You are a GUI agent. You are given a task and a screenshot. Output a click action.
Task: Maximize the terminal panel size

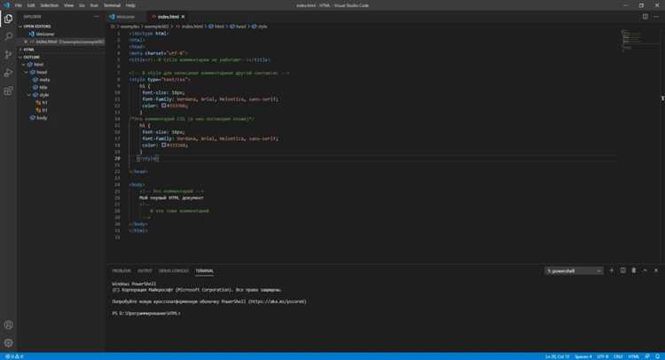(645, 270)
